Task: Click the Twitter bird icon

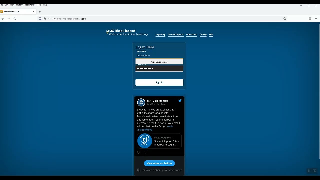Action: (180, 101)
